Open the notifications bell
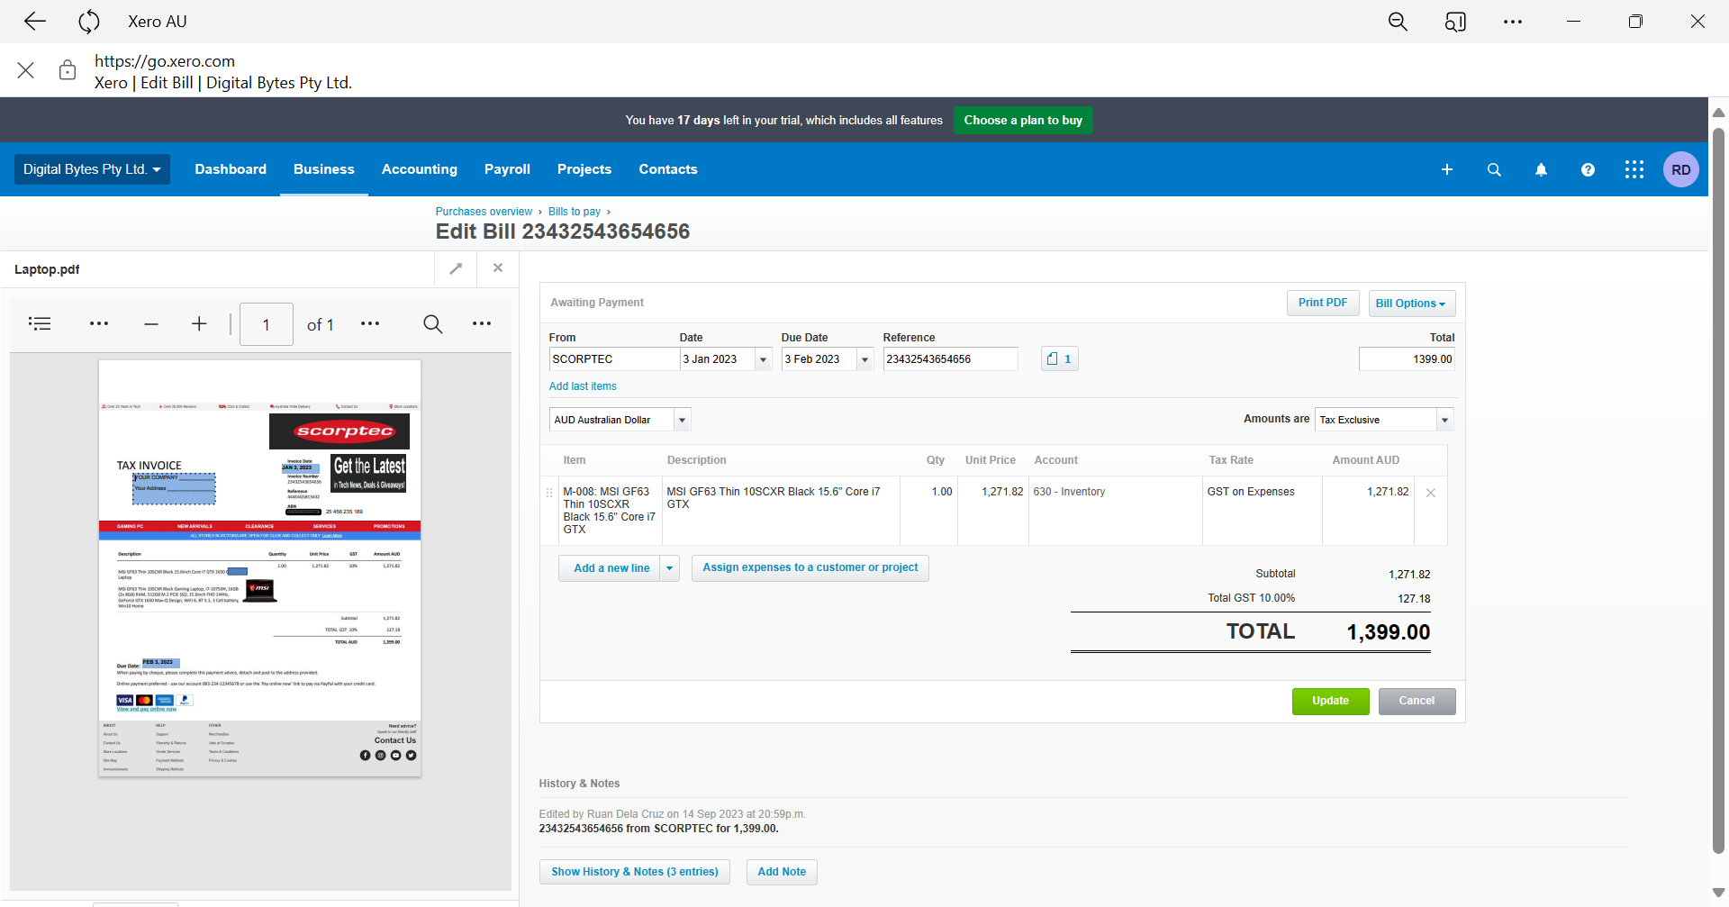The width and height of the screenshot is (1729, 907). click(x=1541, y=169)
